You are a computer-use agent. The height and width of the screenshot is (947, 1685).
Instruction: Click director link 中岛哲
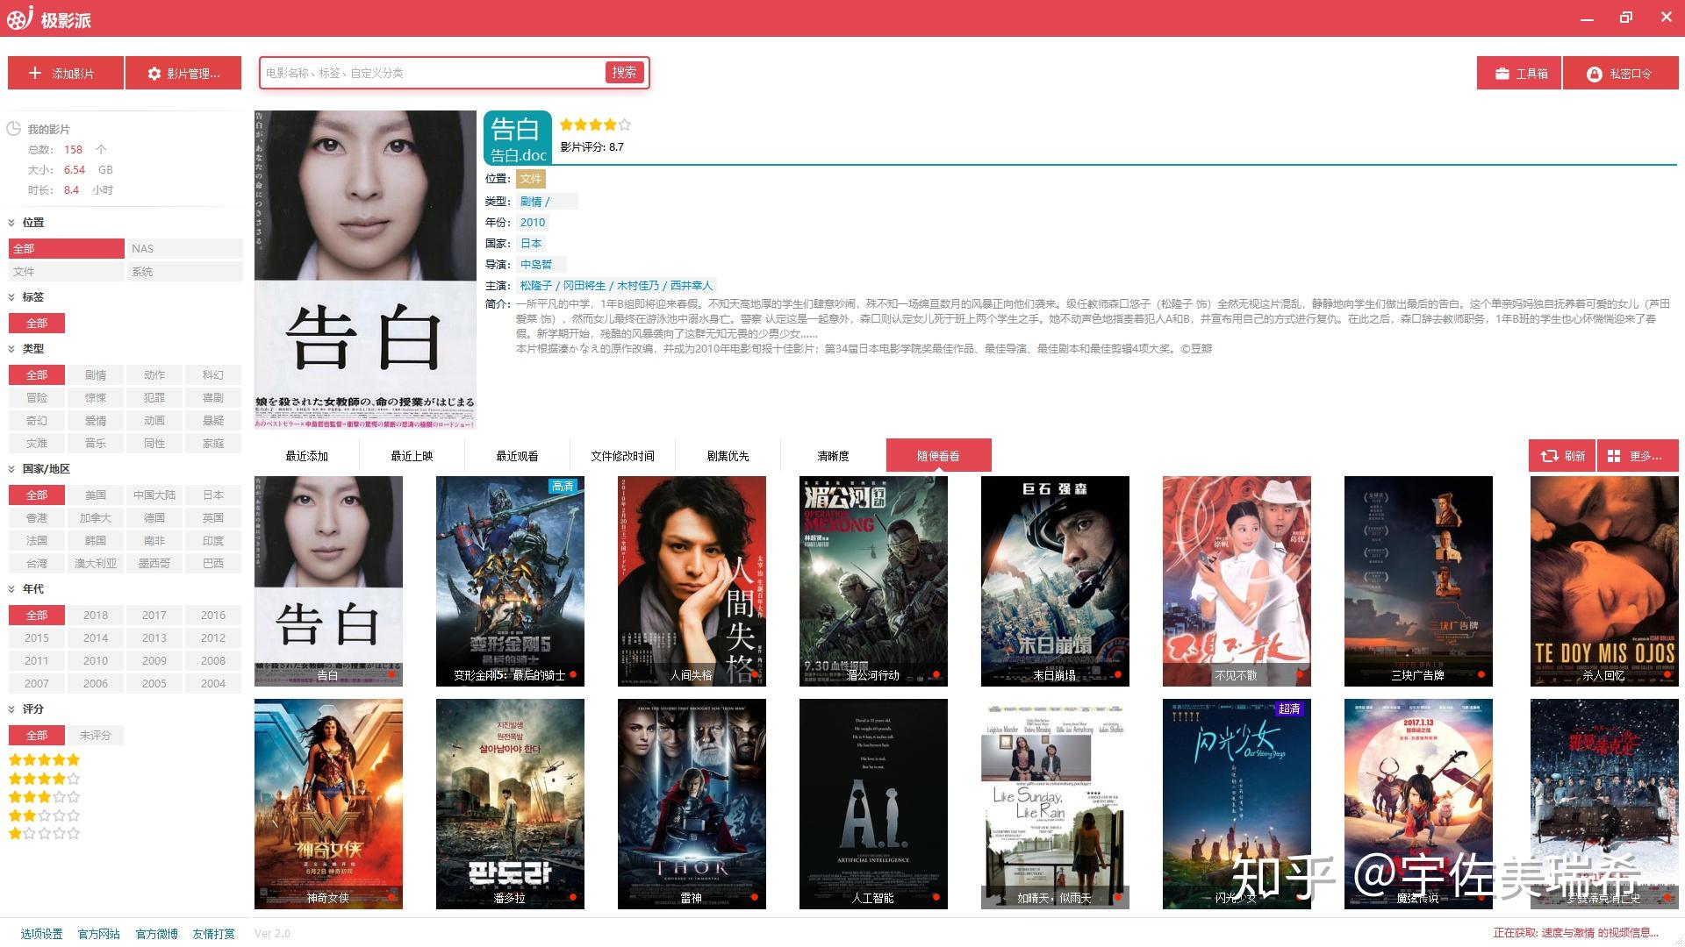[x=536, y=265]
